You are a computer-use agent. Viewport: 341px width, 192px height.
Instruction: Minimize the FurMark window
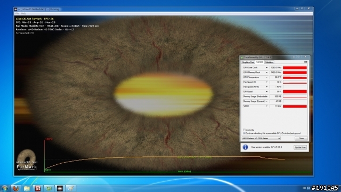tap(297, 9)
